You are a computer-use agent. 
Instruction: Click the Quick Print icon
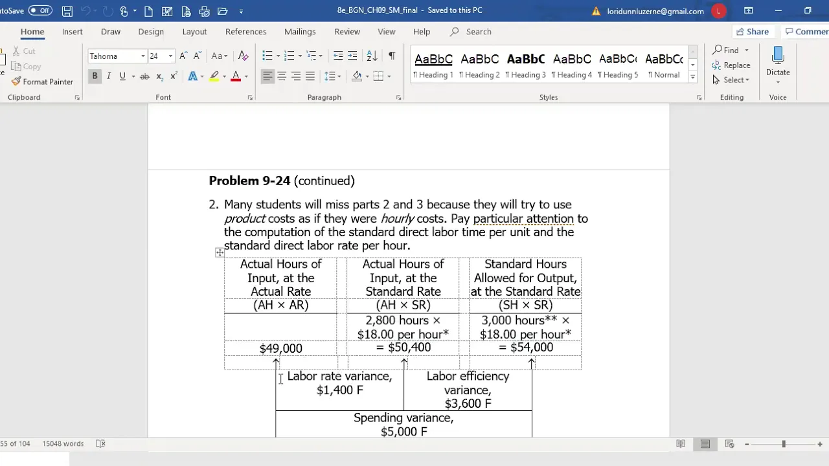coord(205,11)
